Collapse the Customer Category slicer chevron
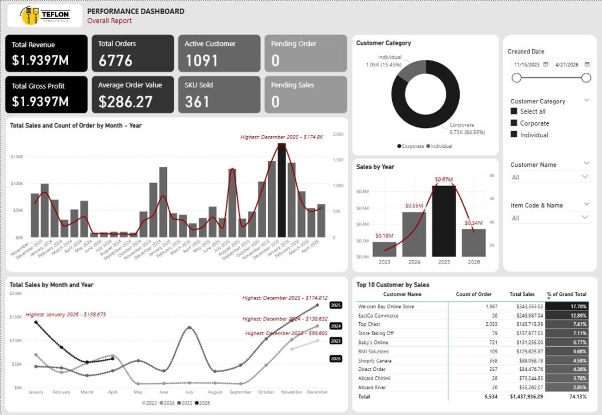The width and height of the screenshot is (602, 415). point(586,100)
